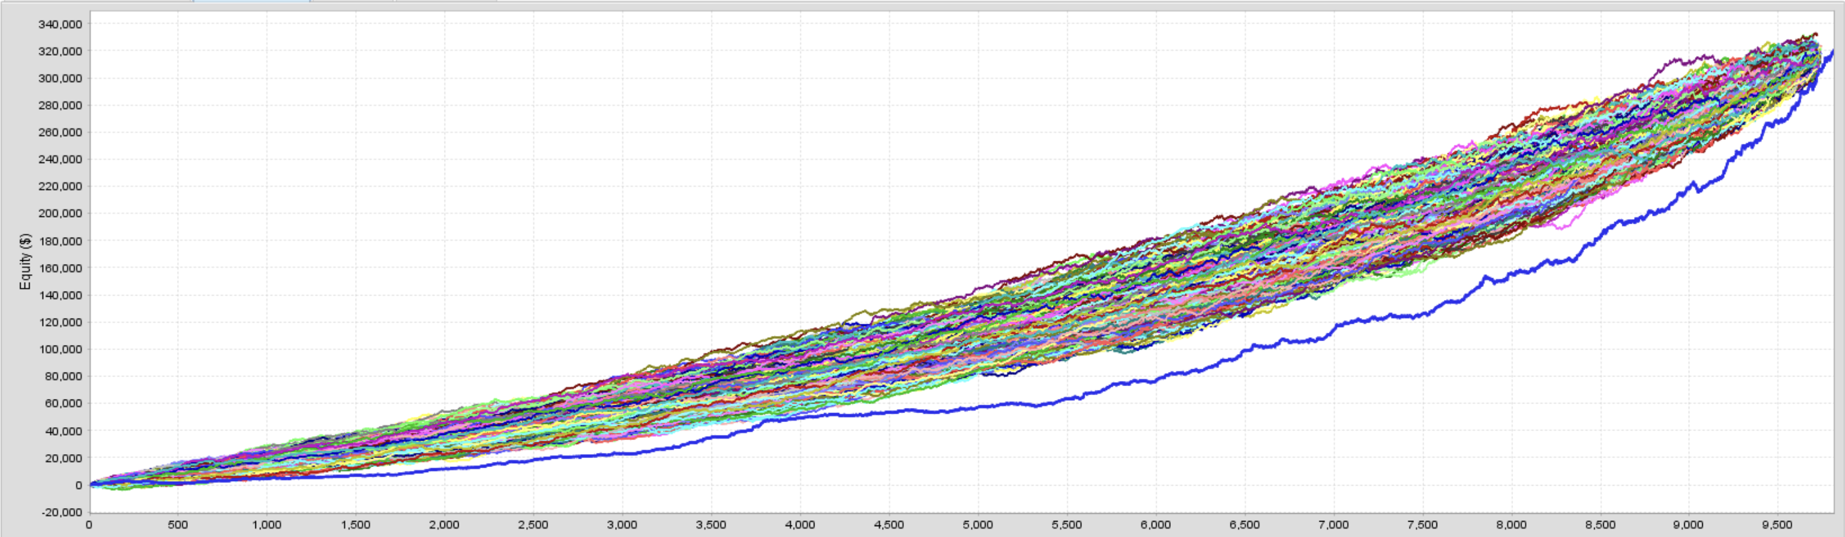Select the 60,000 y-axis tick label
The height and width of the screenshot is (537, 1845).
coord(63,403)
